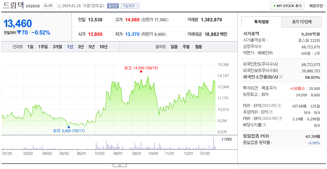327x169 pixels.
Task: Select the 3개월 line chart period
Action: tap(57, 47)
